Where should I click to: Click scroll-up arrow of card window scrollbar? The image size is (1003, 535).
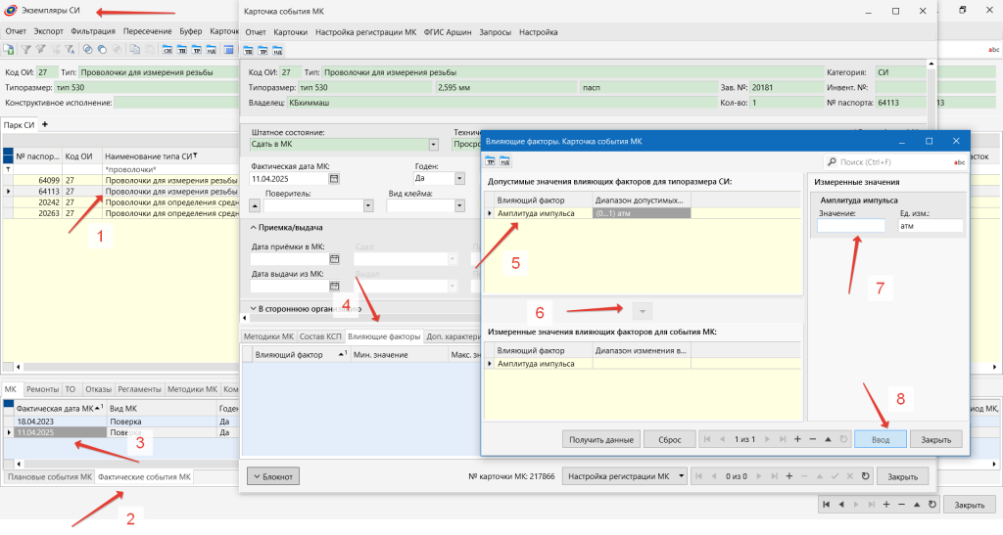(931, 64)
